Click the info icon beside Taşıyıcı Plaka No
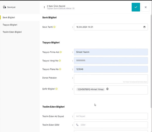Viewport: 152px width, 132px height. pos(60,69)
